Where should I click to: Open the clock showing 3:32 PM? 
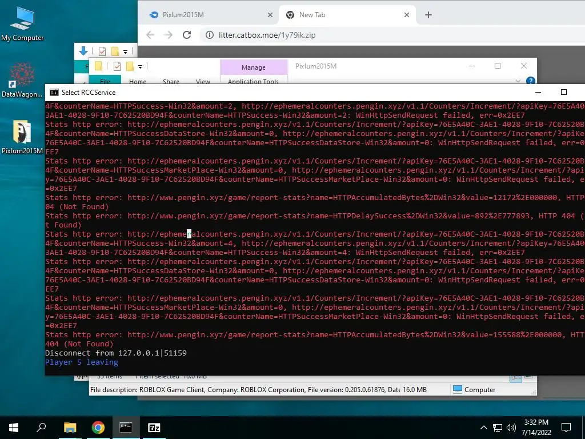(536, 428)
